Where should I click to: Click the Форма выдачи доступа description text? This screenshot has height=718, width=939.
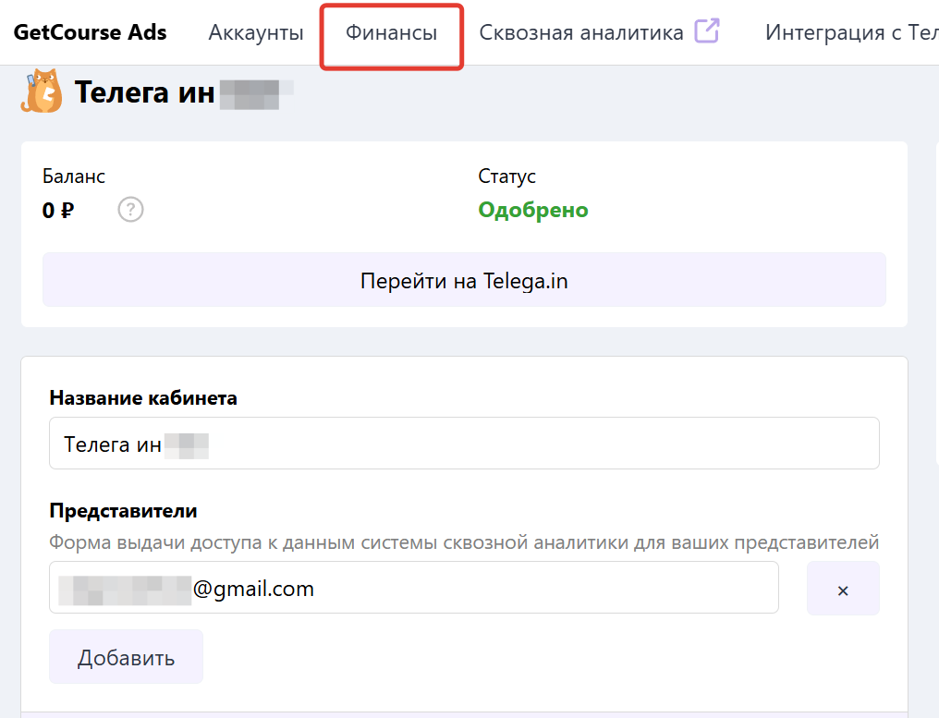tap(463, 542)
